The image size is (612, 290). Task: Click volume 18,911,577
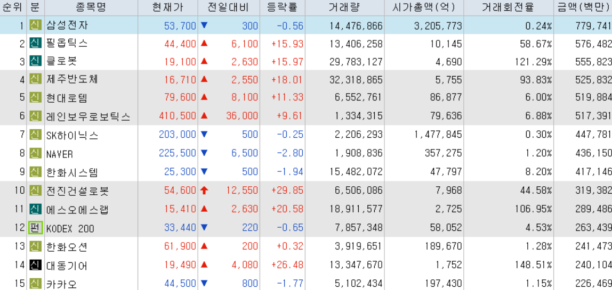point(355,210)
